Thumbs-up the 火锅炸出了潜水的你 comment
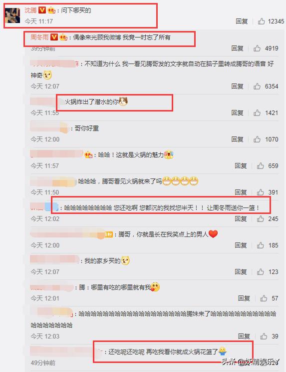 click(257, 113)
